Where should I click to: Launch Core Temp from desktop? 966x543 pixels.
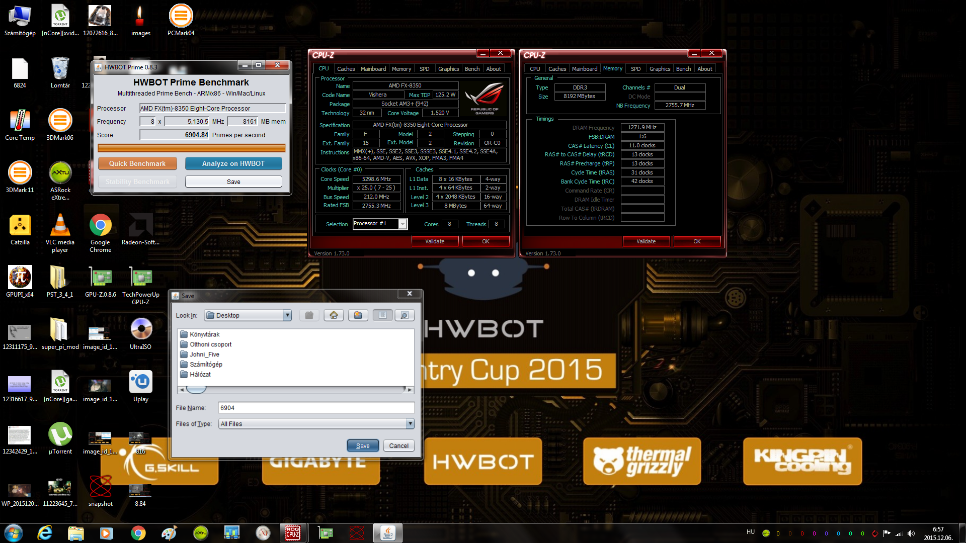coord(20,125)
